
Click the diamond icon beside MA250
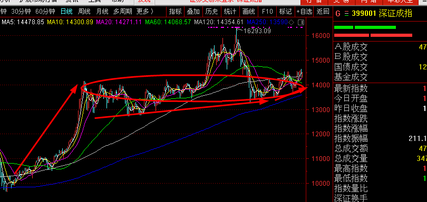291,22
